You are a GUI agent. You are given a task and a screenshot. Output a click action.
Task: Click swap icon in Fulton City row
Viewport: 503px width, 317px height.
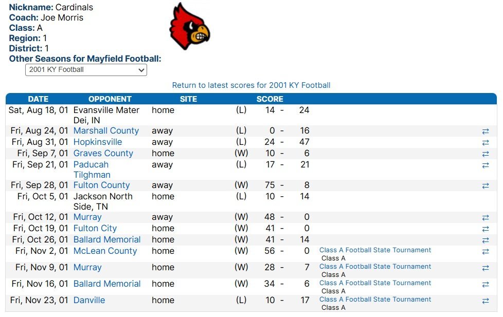pyautogui.click(x=486, y=229)
